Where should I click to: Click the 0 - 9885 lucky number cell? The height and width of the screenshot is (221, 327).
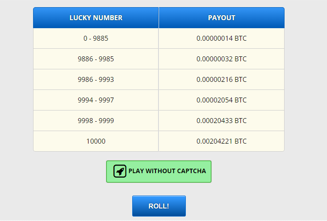click(96, 38)
